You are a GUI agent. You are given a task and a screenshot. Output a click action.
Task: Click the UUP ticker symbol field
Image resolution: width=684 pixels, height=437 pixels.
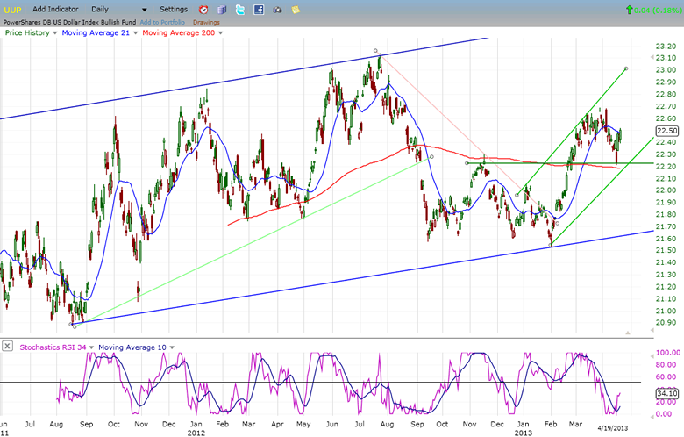[11, 9]
